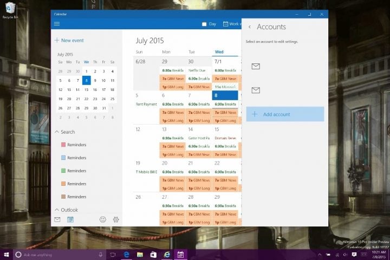390x260 pixels.
Task: Open touch keyboard icon in tray
Action: coord(363,255)
